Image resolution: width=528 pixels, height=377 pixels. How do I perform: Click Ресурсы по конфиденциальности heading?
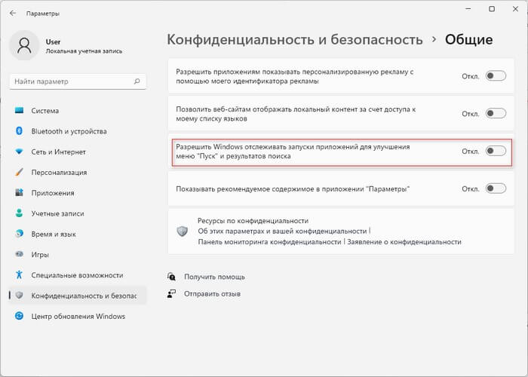(253, 221)
